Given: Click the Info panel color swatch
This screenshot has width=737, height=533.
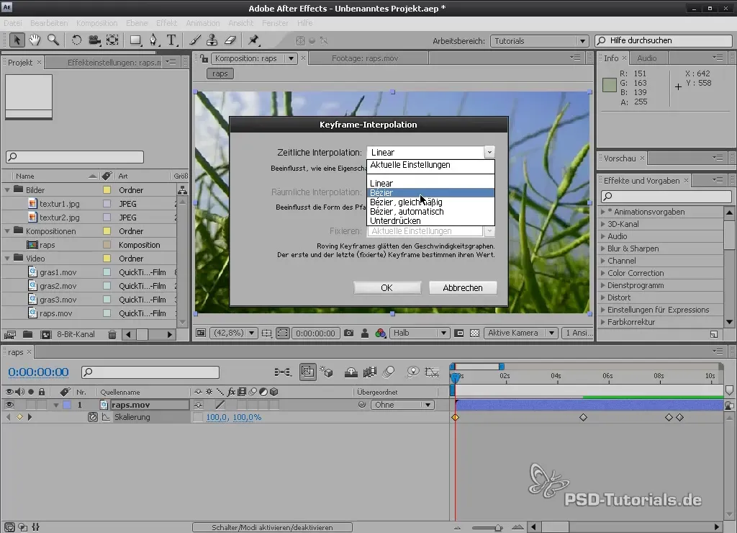Looking at the screenshot, I should 609,85.
